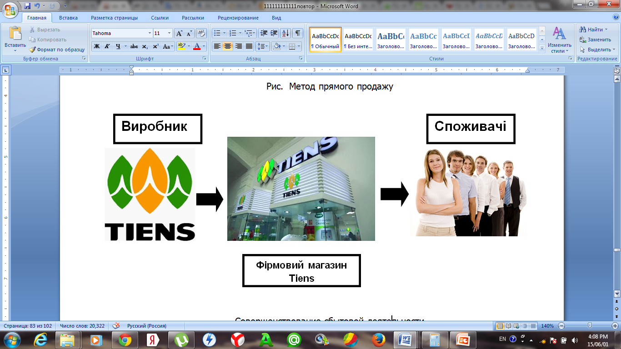This screenshot has width=621, height=349.
Task: Select the Обычный style
Action: (x=326, y=40)
